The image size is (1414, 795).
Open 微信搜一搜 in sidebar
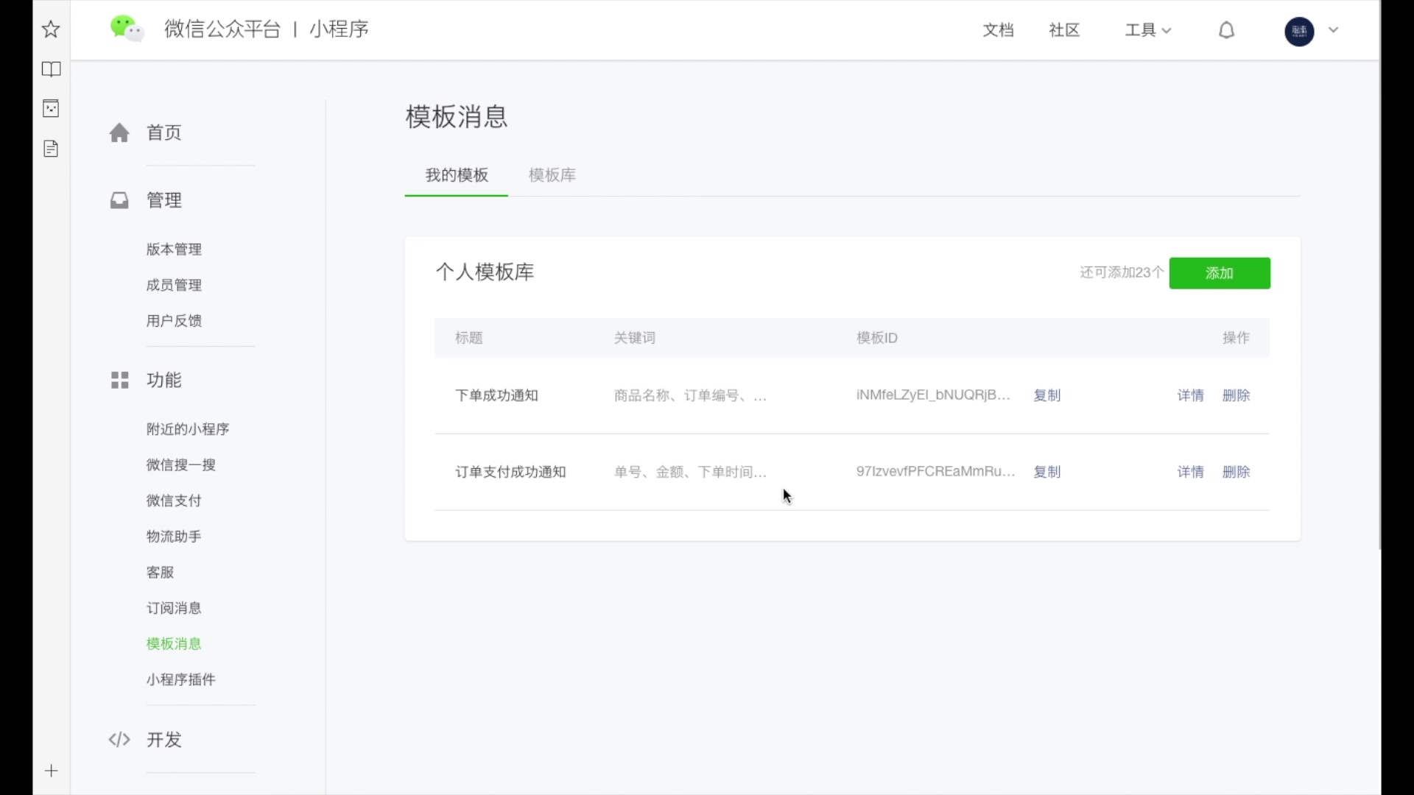click(x=180, y=464)
